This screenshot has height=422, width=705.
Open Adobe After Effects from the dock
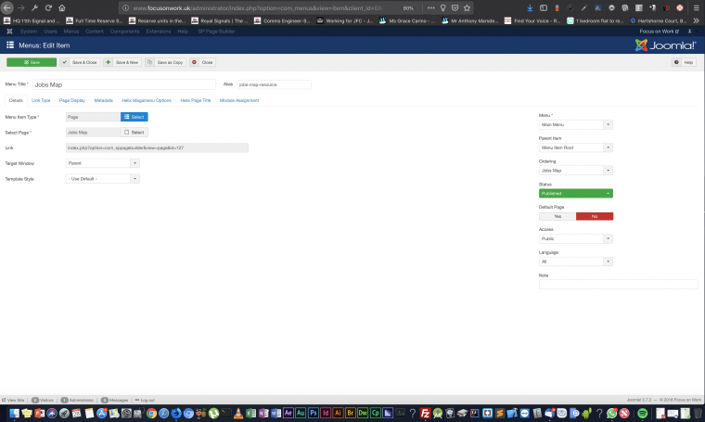tap(288, 413)
